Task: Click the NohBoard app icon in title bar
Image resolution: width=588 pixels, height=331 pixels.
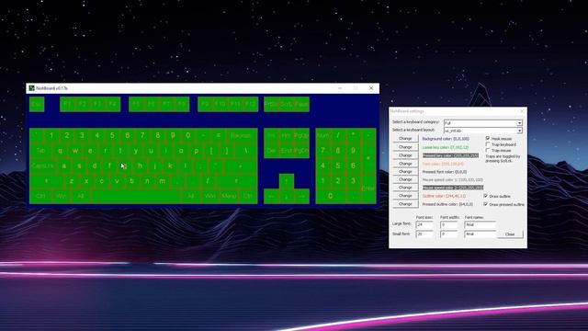Action: pos(31,88)
